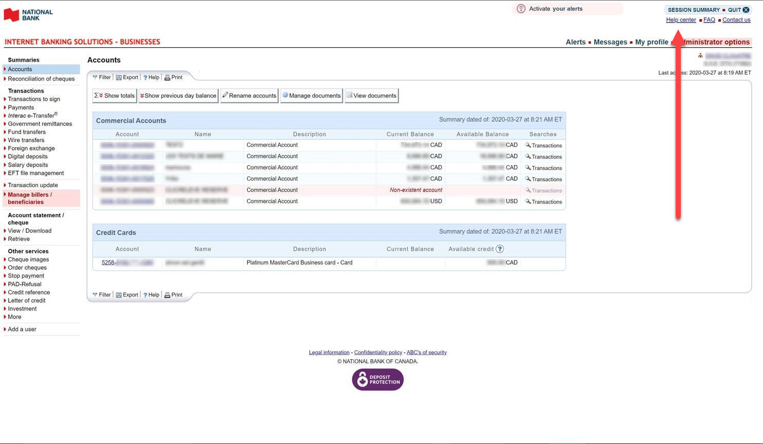
Task: Click the Deposit Protection badge
Action: click(x=378, y=380)
